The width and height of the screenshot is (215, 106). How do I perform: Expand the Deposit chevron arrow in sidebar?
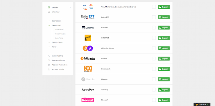pyautogui.click(x=70, y=8)
